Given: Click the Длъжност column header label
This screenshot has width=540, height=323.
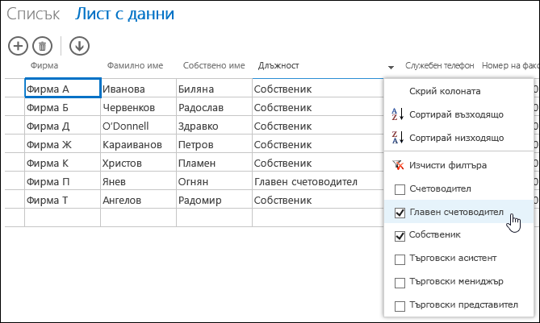Looking at the screenshot, I should tap(278, 65).
